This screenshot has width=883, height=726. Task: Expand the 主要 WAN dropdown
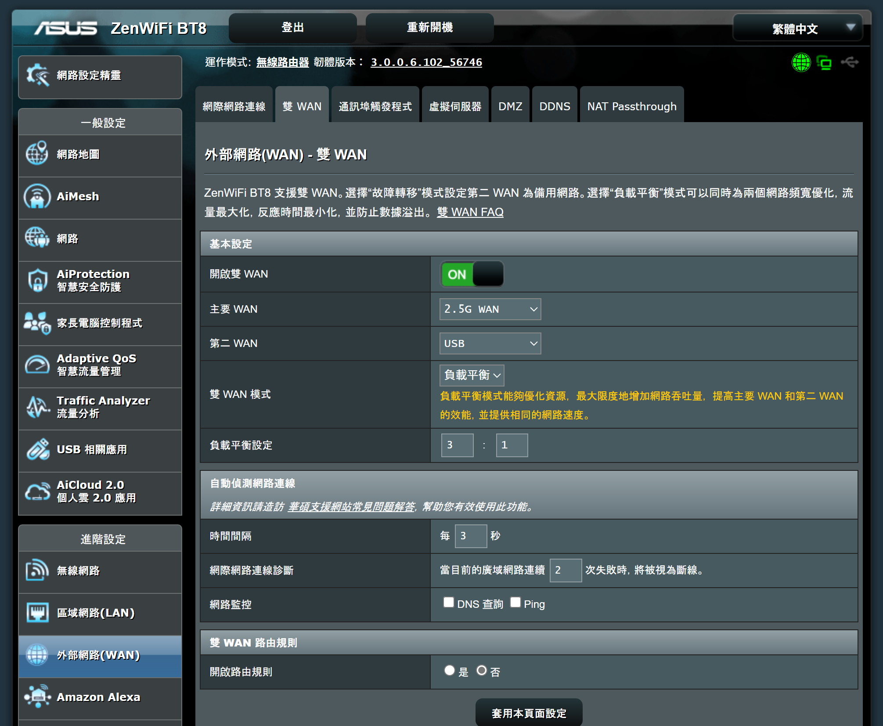tap(490, 309)
